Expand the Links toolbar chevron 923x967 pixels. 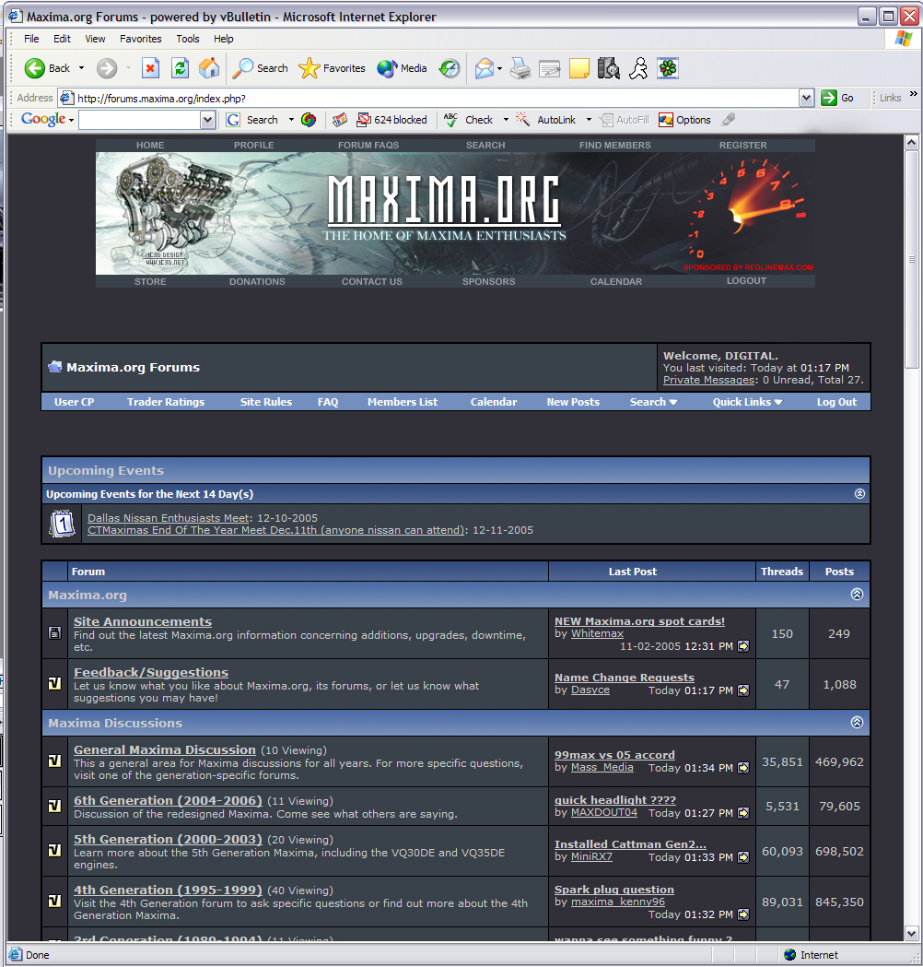pos(913,94)
